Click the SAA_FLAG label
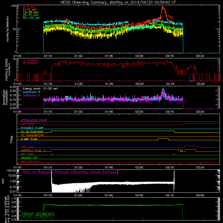223x223 pixels. coord(27,147)
